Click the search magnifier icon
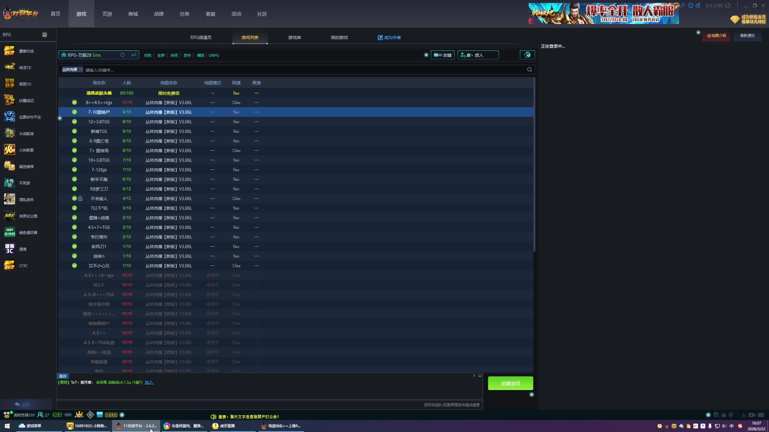 (529, 70)
